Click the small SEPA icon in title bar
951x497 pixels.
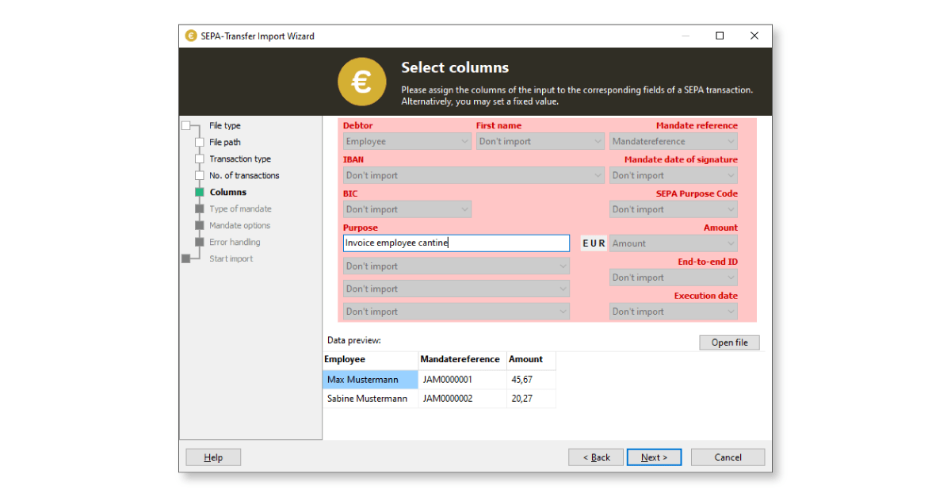[191, 36]
